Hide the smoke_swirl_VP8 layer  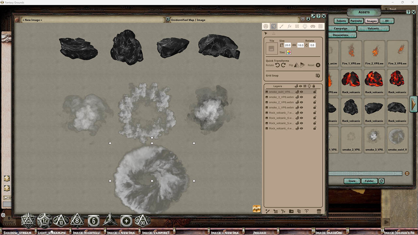[x=301, y=92]
